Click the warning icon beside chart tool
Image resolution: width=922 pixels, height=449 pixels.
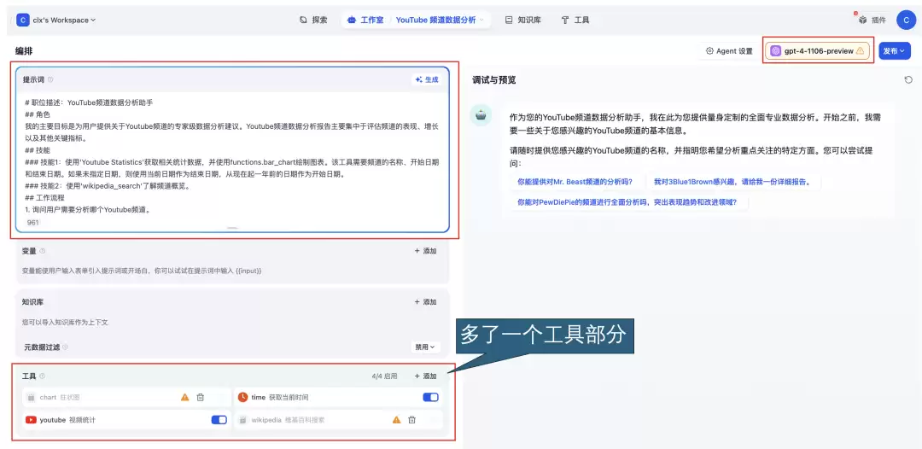tap(184, 397)
